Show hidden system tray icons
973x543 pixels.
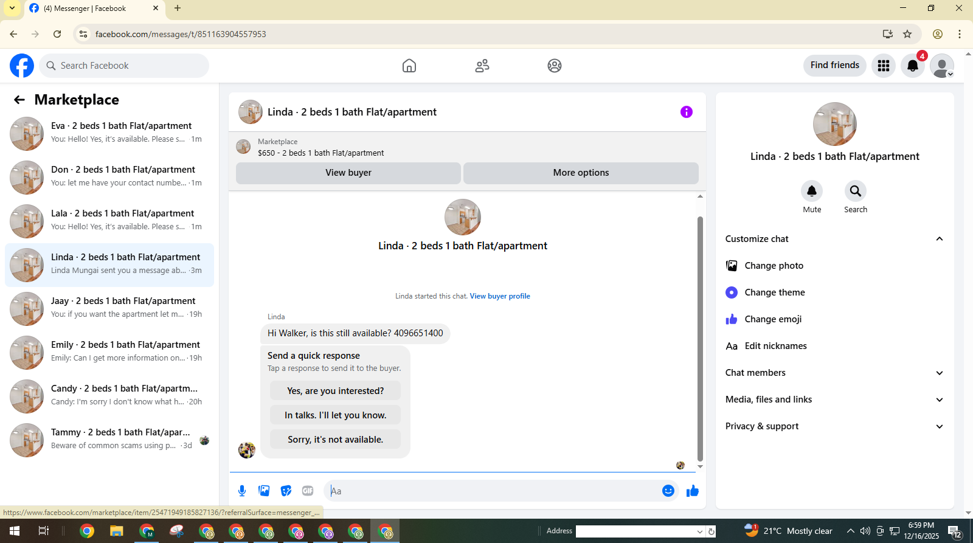850,531
